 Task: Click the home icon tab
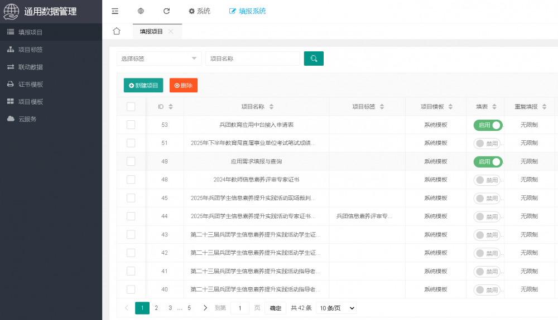coord(117,31)
